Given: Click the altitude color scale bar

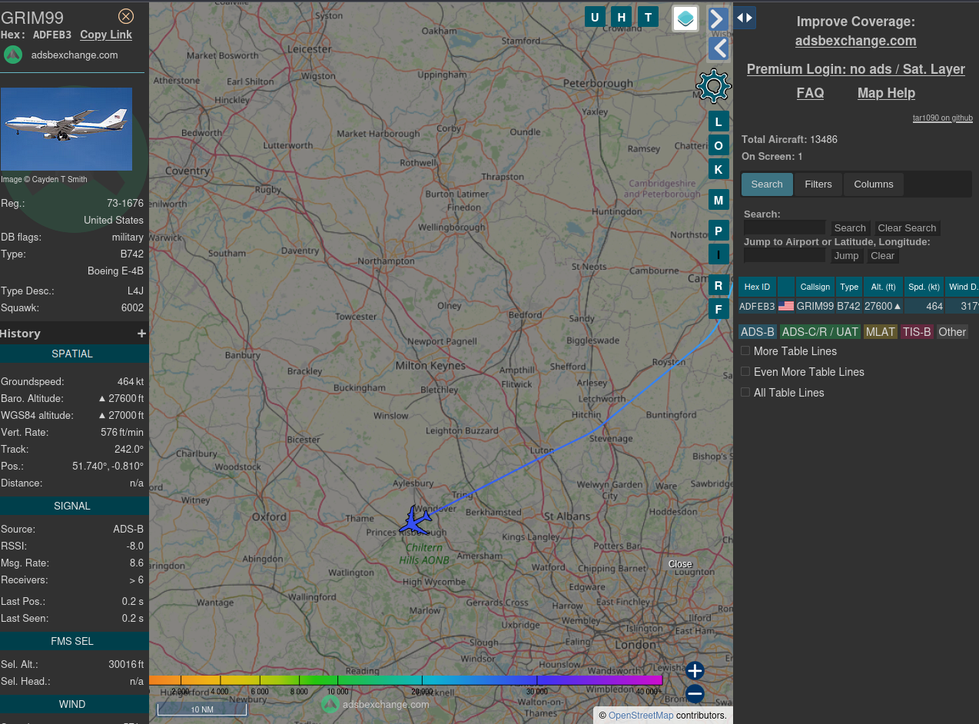Looking at the screenshot, I should tap(406, 680).
